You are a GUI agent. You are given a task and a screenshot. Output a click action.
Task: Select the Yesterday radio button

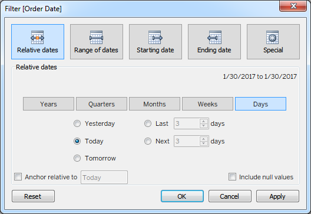pos(77,123)
